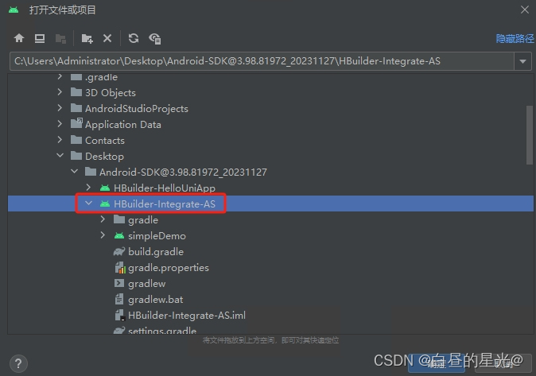Create a new folder
The width and height of the screenshot is (536, 376).
(x=87, y=39)
